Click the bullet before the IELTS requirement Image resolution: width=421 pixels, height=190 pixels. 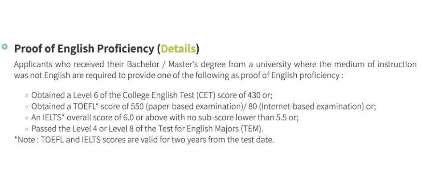(x=27, y=118)
